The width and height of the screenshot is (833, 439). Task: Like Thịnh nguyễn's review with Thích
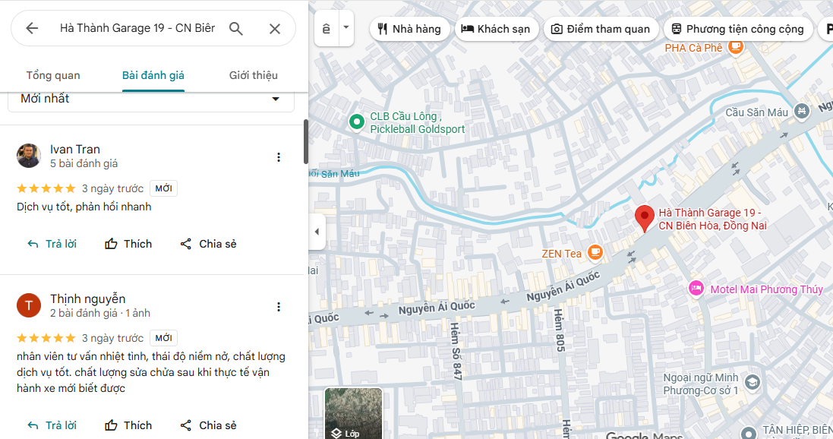128,425
